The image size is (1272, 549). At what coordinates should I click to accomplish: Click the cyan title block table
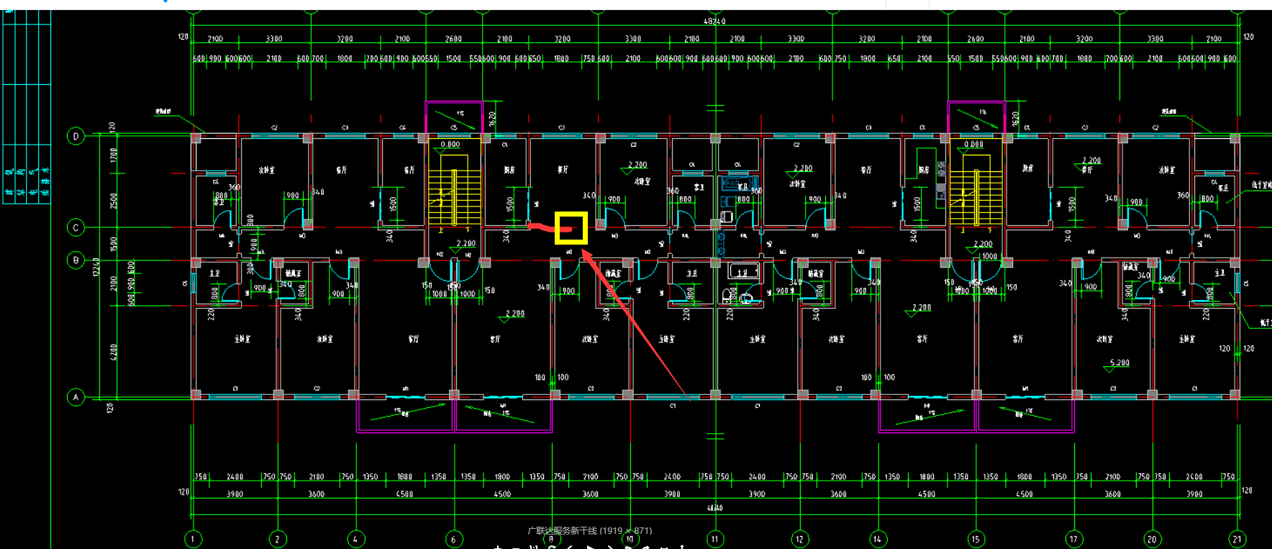(27, 106)
